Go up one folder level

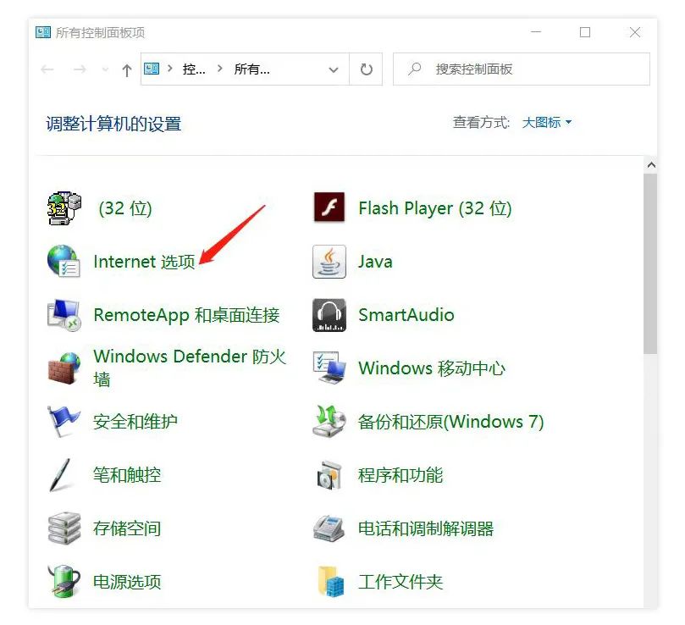127,69
